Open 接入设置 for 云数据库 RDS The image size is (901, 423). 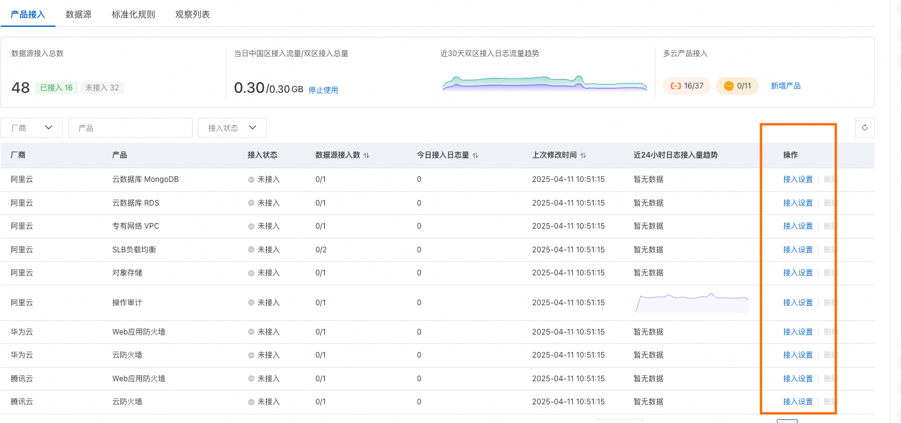click(x=798, y=203)
